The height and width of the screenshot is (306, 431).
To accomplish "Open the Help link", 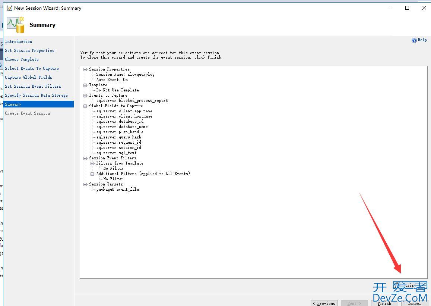I will coord(419,40).
